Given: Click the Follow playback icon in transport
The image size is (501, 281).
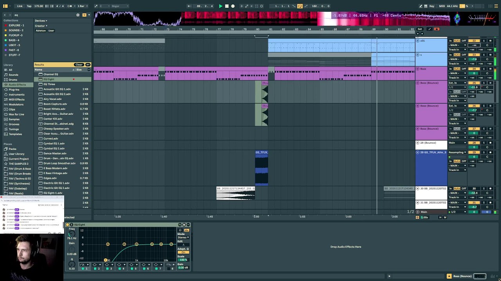Looking at the screenshot, I should [x=189, y=6].
